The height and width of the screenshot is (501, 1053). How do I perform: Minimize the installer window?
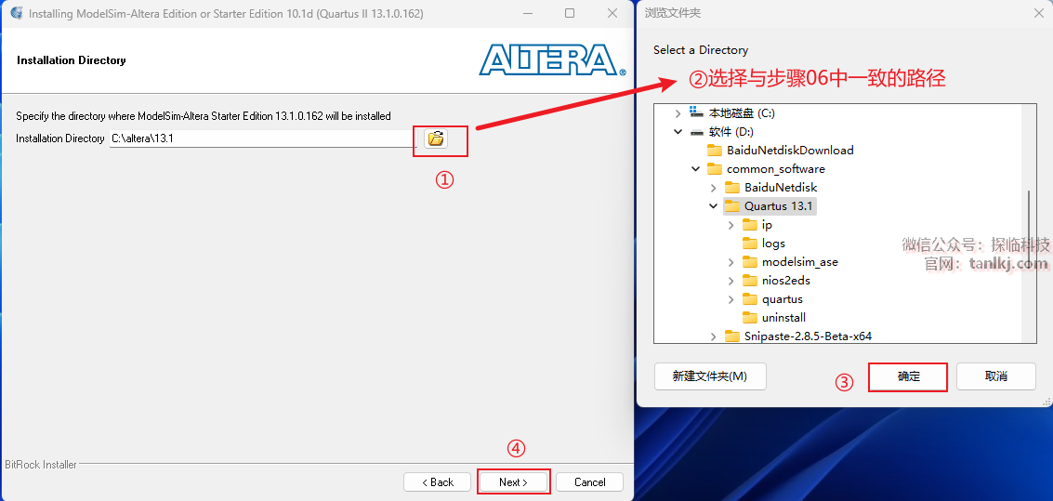tap(527, 13)
